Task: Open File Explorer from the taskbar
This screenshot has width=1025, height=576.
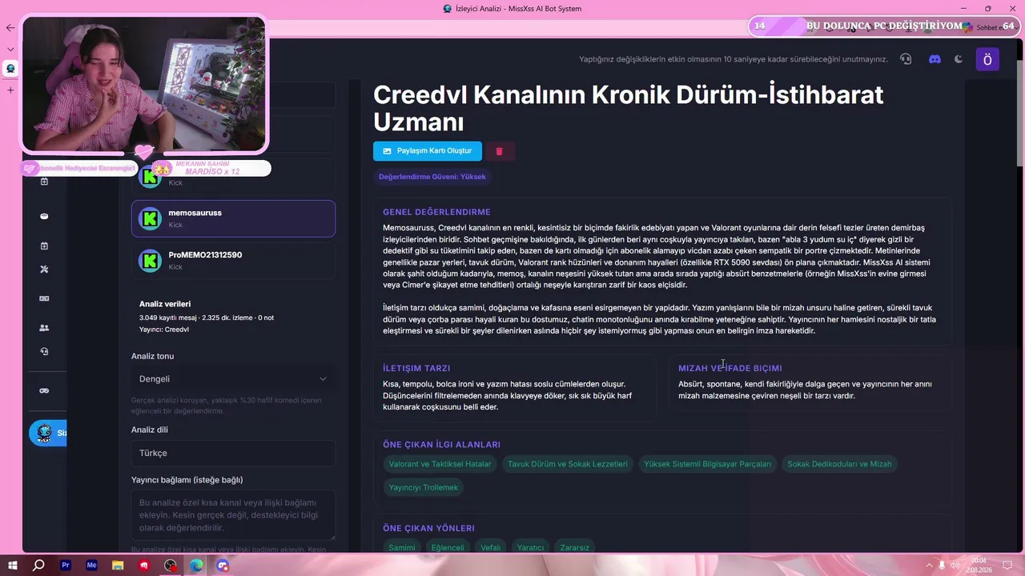Action: pos(118,565)
